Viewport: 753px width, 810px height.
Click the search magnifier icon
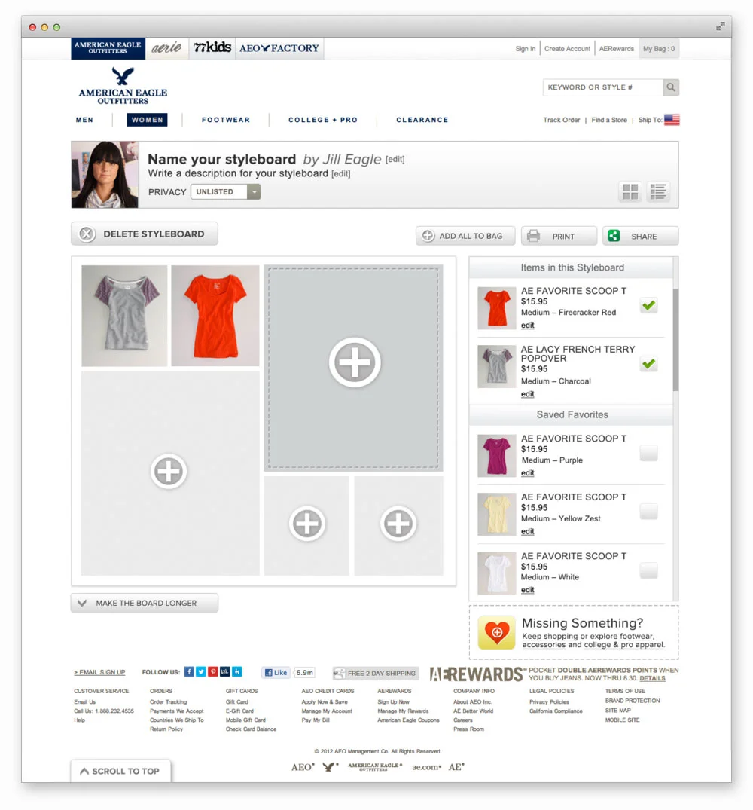(x=670, y=87)
